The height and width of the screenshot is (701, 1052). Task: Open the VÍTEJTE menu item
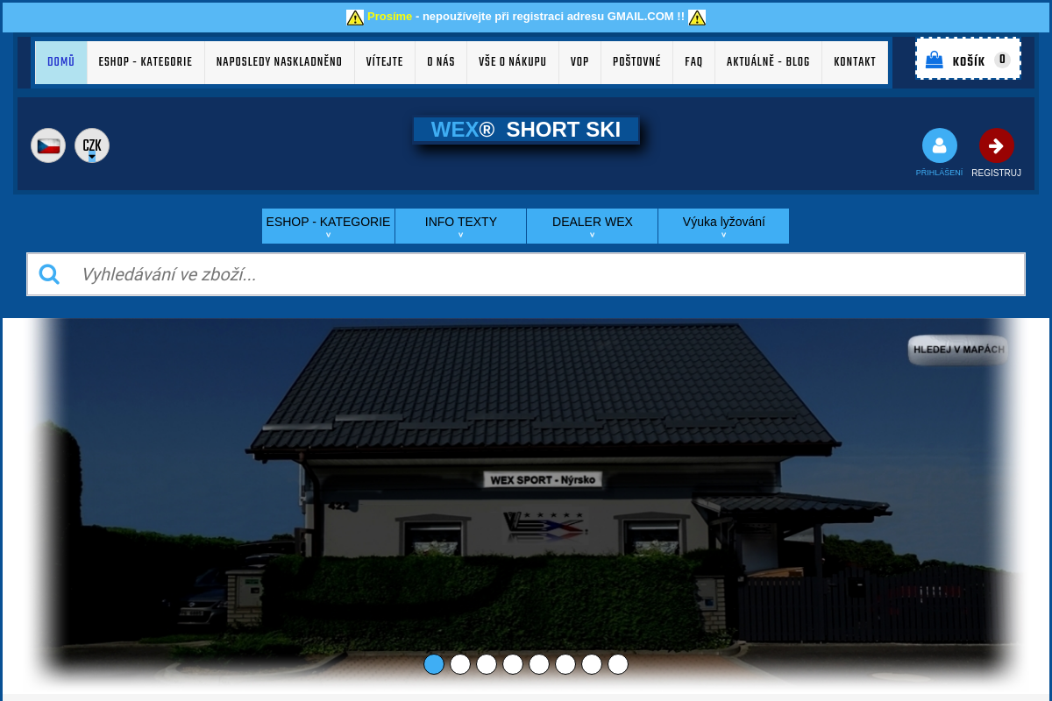(385, 62)
